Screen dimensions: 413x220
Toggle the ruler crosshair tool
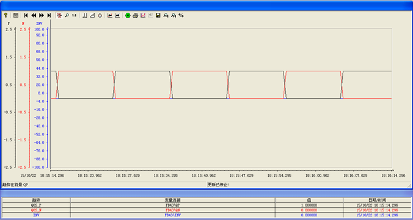tap(59, 15)
